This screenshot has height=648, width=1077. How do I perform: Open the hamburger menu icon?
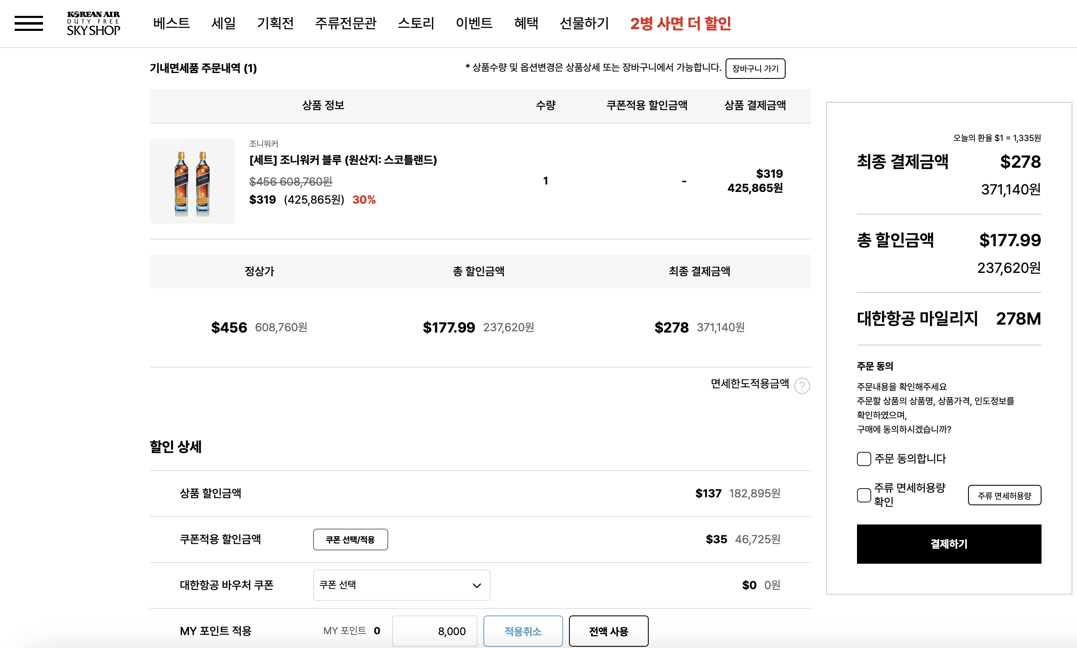29,23
